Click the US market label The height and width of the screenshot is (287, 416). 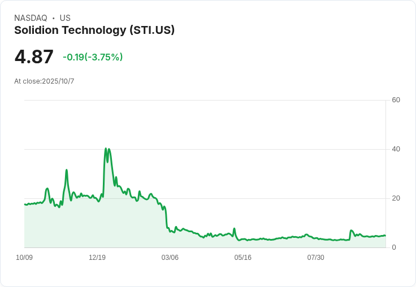pos(65,18)
